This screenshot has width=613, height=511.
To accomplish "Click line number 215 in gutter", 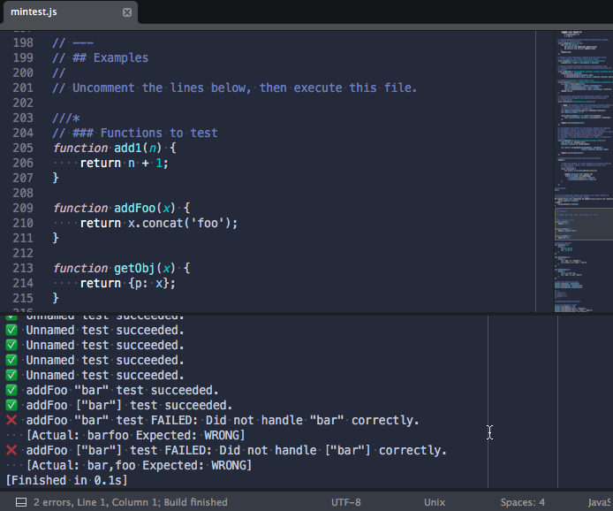I will 23,298.
